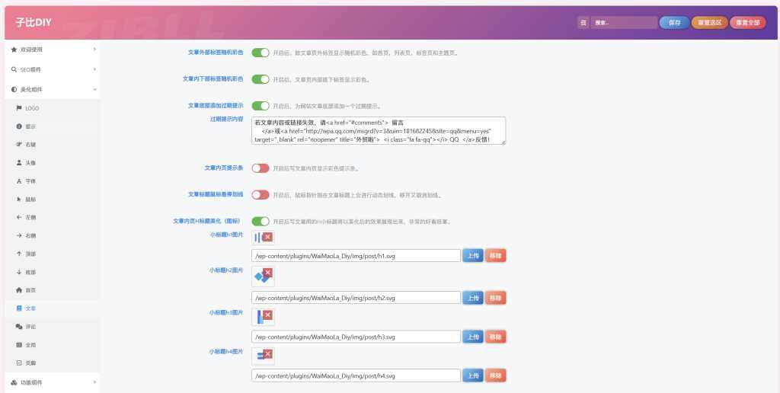780x393 pixels.
Task: Click the blue 保存 save button
Action: point(674,23)
